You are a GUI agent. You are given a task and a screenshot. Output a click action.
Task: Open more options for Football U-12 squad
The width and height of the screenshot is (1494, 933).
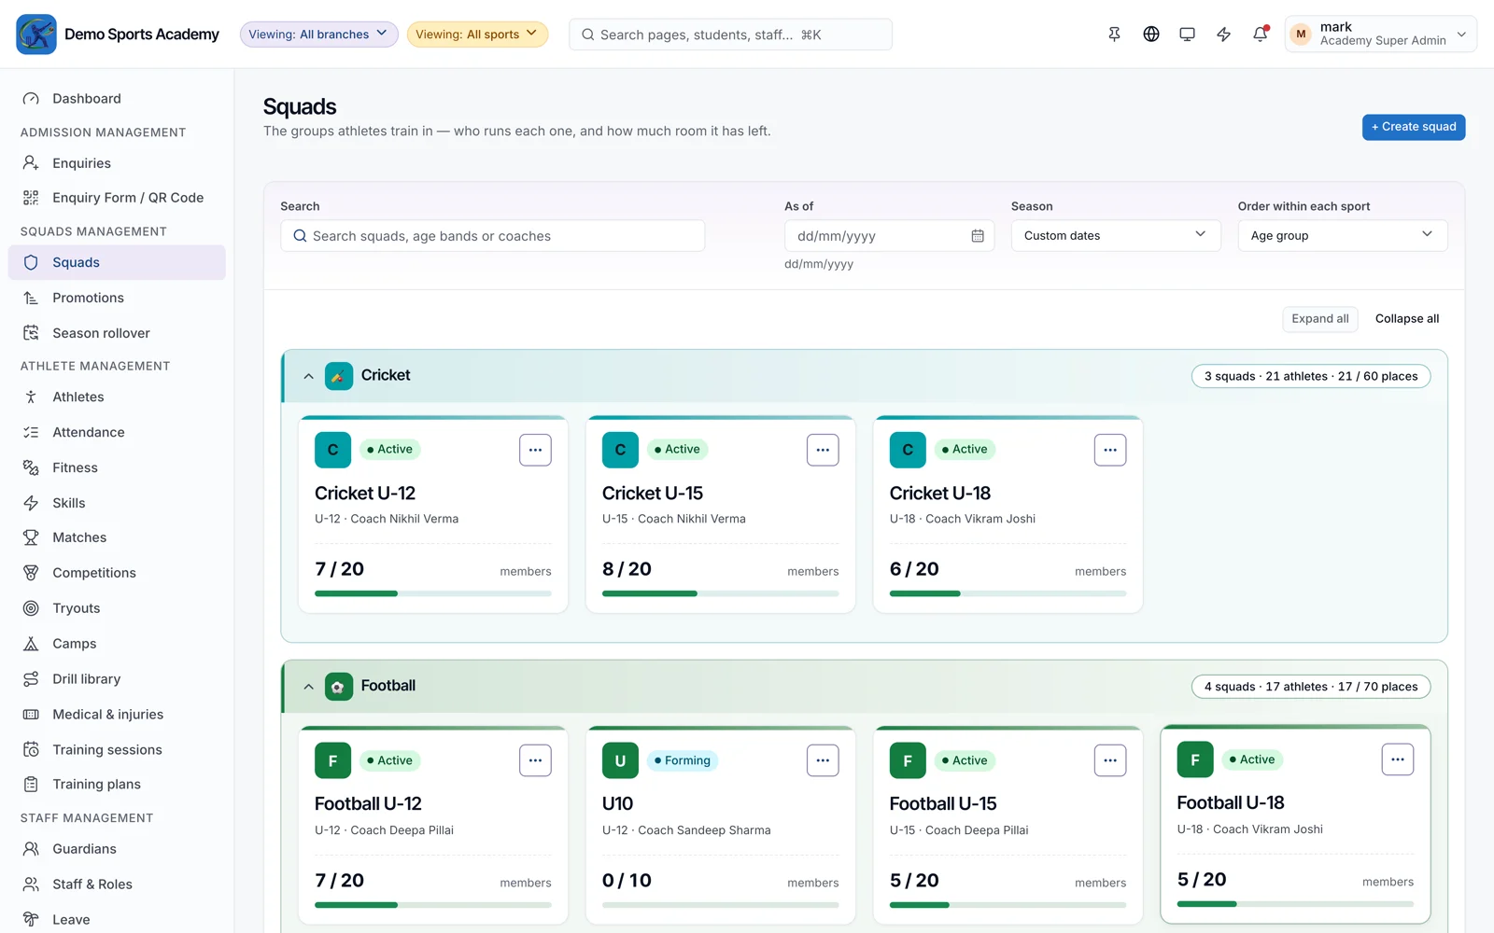[x=535, y=760]
